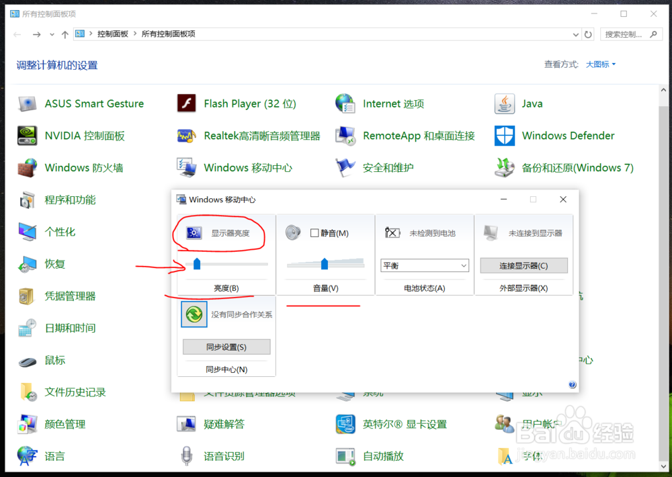Go up one level arrow

[65, 34]
